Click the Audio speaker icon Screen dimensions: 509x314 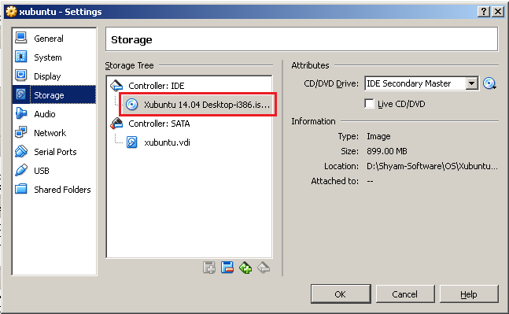pos(21,113)
